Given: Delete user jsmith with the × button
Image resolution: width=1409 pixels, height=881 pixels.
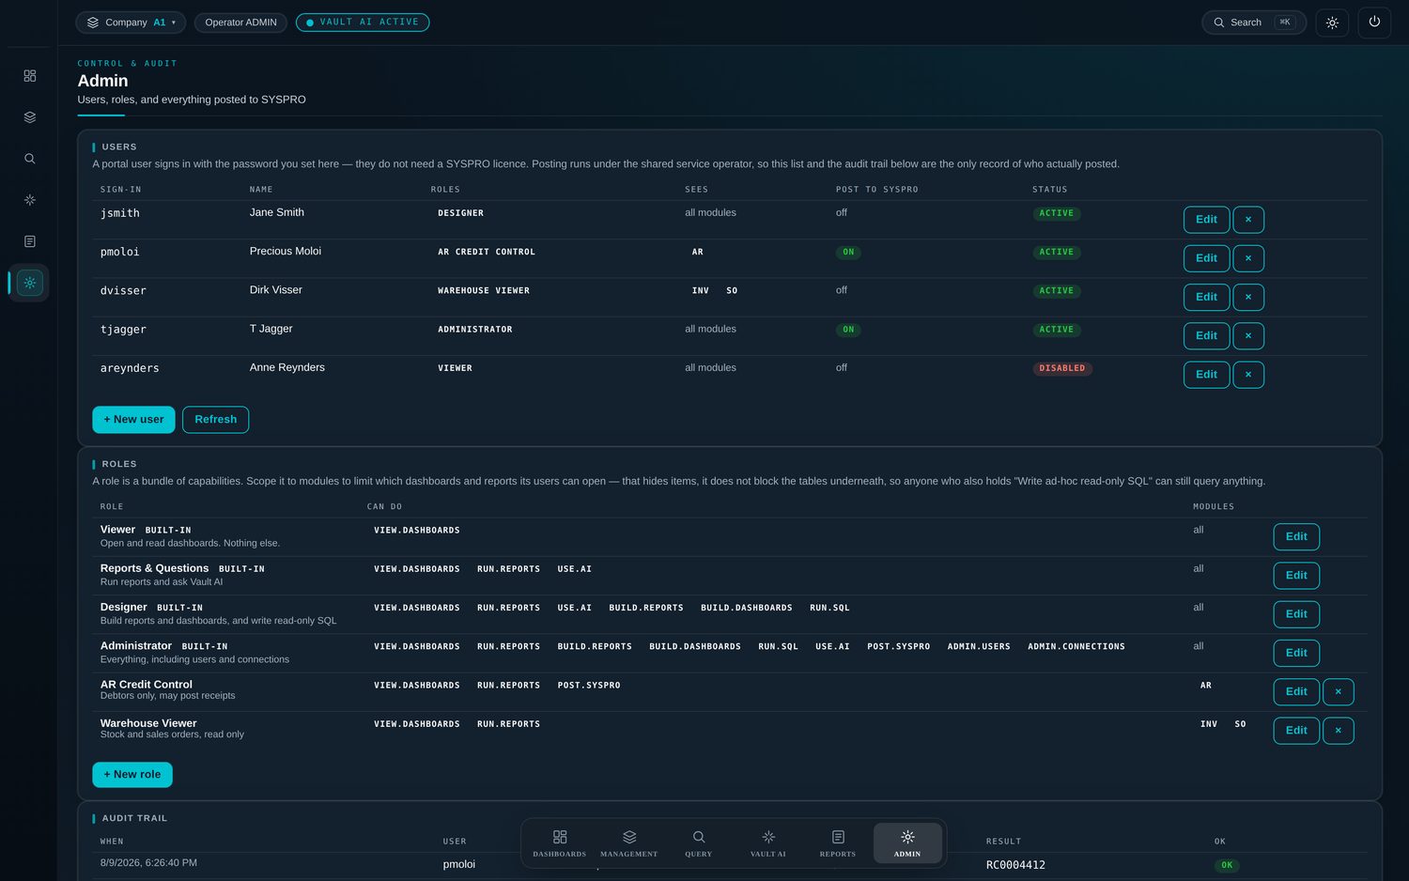Looking at the screenshot, I should click(x=1247, y=220).
